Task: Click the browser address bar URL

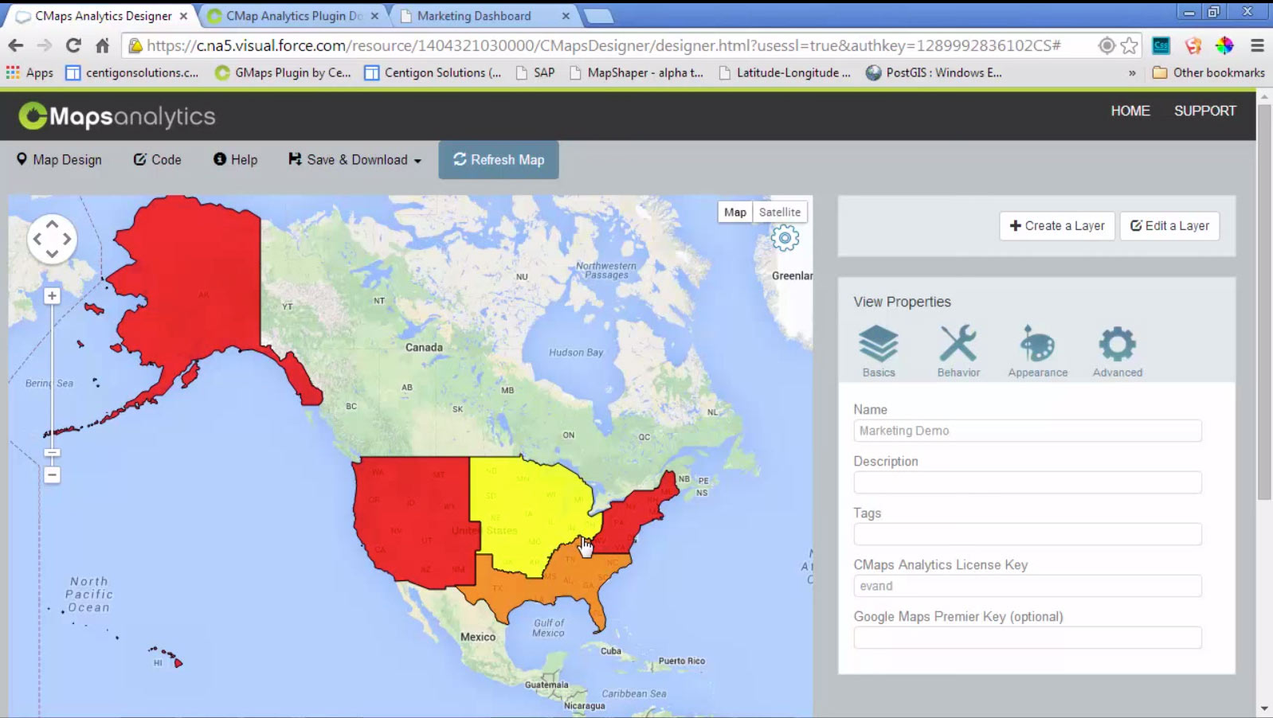Action: point(604,45)
